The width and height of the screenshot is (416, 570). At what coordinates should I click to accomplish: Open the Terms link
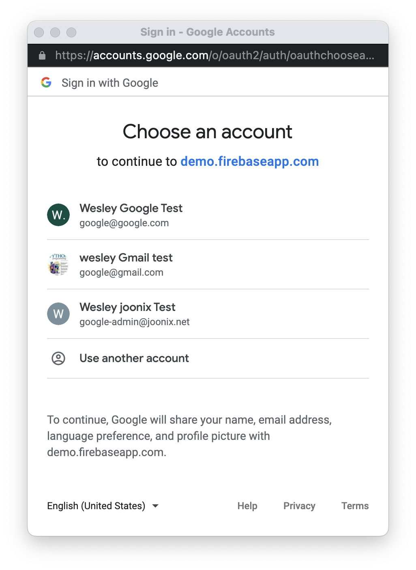tap(355, 506)
